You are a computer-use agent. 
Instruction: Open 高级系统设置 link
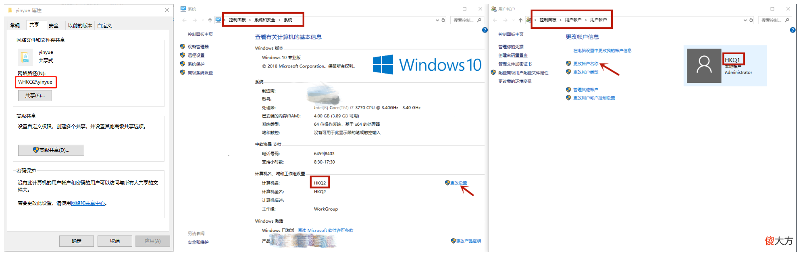pyautogui.click(x=200, y=73)
